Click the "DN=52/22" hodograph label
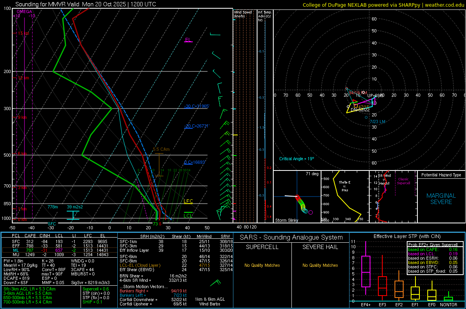Screen dimensions: 466x309 tap(360, 110)
